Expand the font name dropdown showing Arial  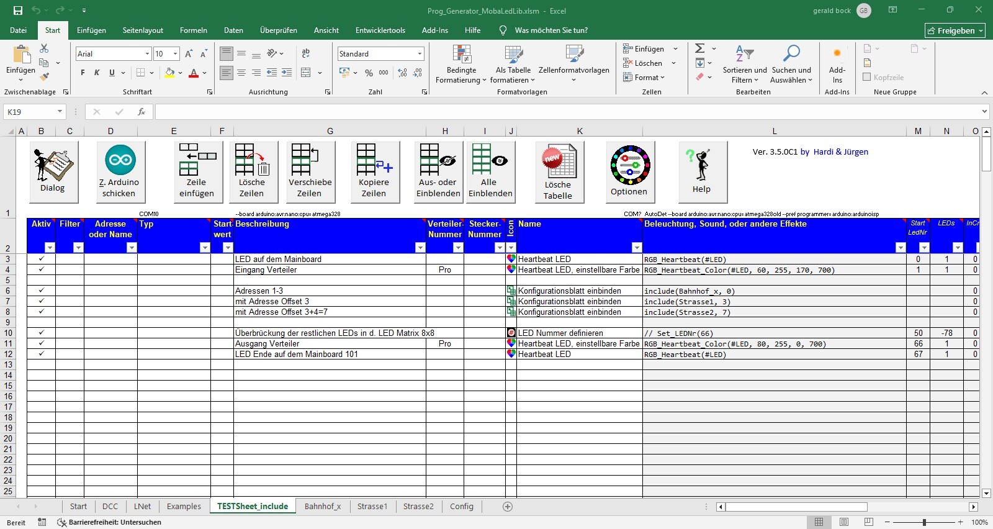147,54
